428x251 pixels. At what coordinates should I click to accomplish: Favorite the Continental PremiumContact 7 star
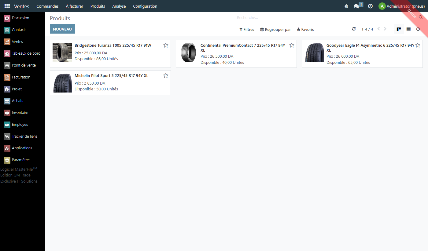[292, 45]
